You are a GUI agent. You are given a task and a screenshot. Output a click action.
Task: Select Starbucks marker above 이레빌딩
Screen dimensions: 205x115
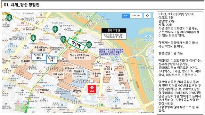click(33, 38)
